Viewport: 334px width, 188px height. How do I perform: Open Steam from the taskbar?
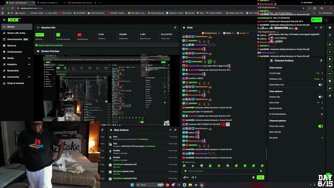(196, 185)
